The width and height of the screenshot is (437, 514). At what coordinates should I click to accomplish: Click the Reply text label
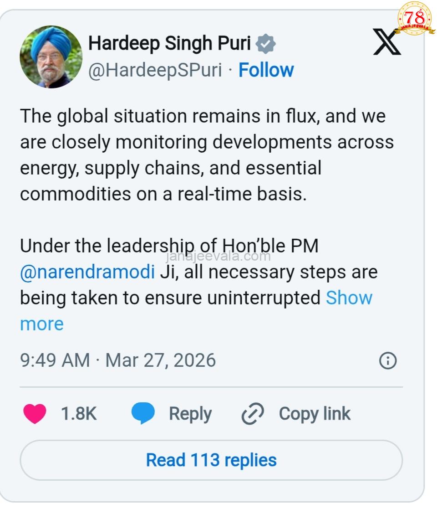click(190, 414)
